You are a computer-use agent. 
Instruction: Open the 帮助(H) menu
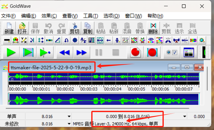[x=155, y=16]
